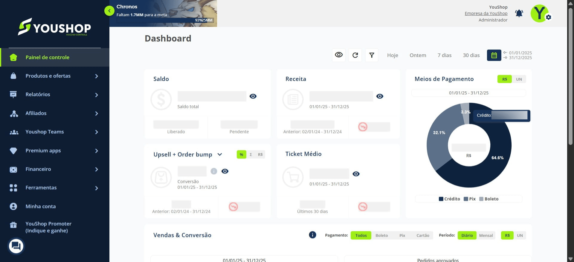The width and height of the screenshot is (574, 262).
Task: Click the Youshop Teams people icon
Action: (x=14, y=132)
